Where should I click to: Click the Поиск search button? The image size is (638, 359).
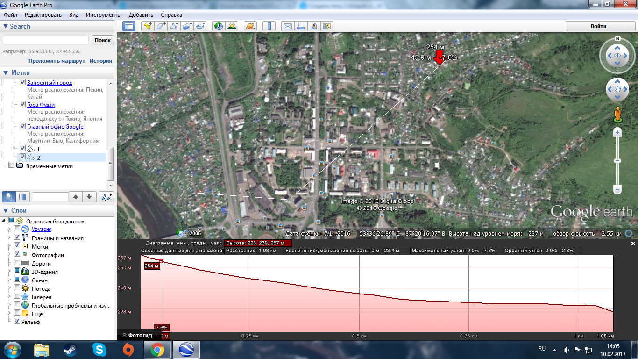pyautogui.click(x=103, y=40)
